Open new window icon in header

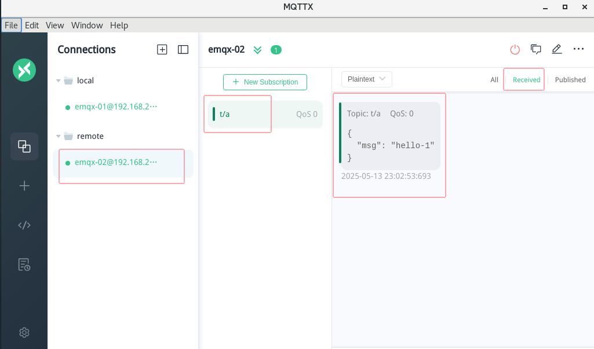tap(535, 49)
